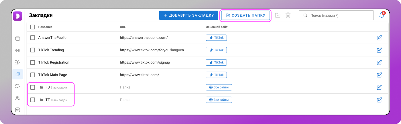Open the API sidebar icon
Viewport: 401px width, 124px height.
(x=17, y=110)
